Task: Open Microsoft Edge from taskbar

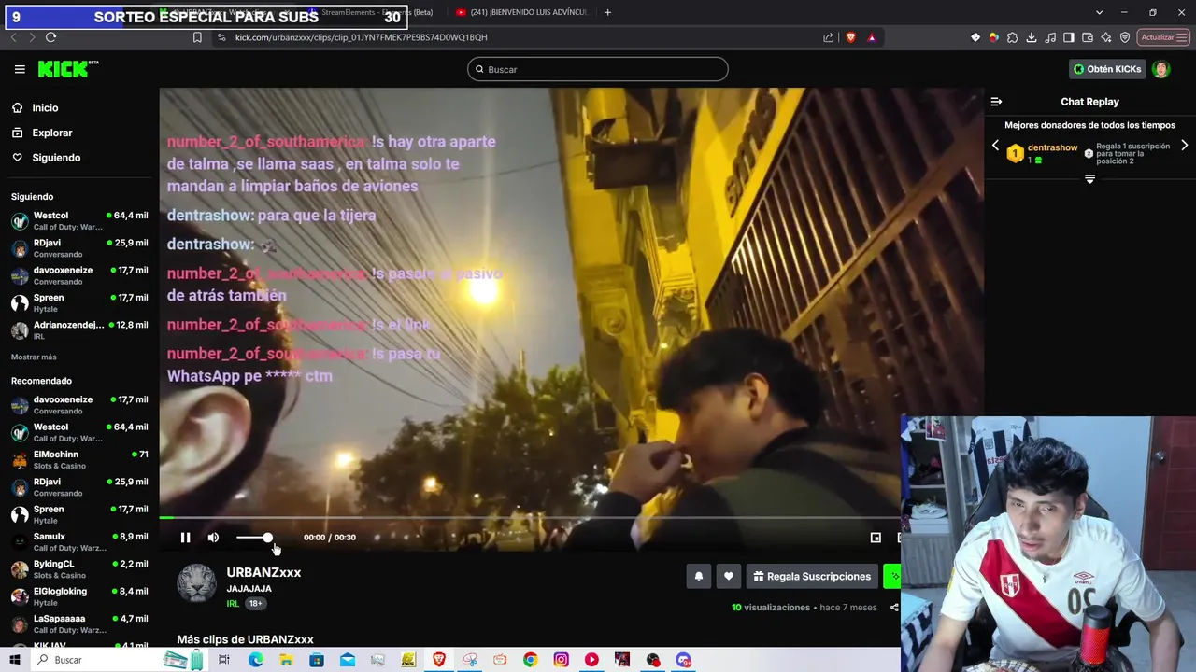Action: 255,660
